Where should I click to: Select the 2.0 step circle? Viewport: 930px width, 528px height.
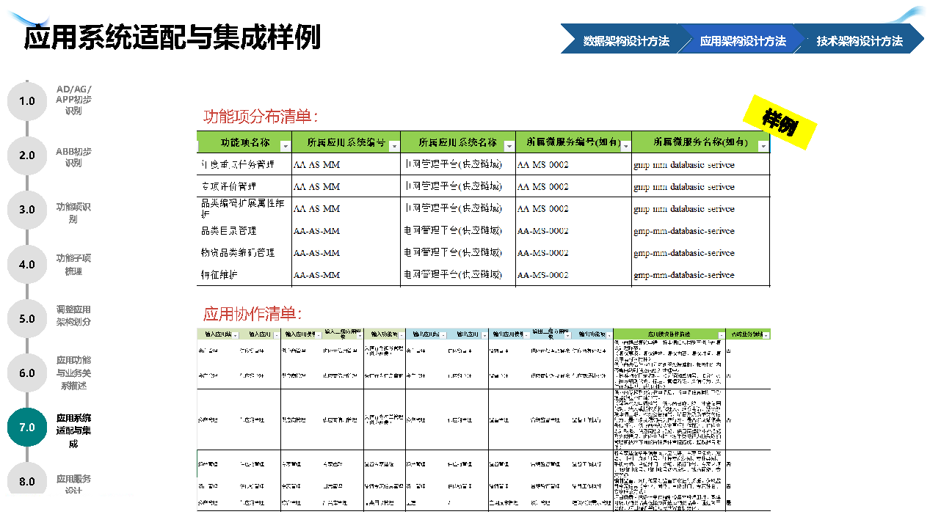point(27,155)
